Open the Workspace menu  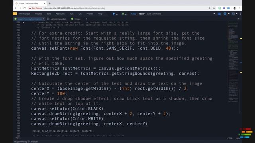click(x=25, y=14)
